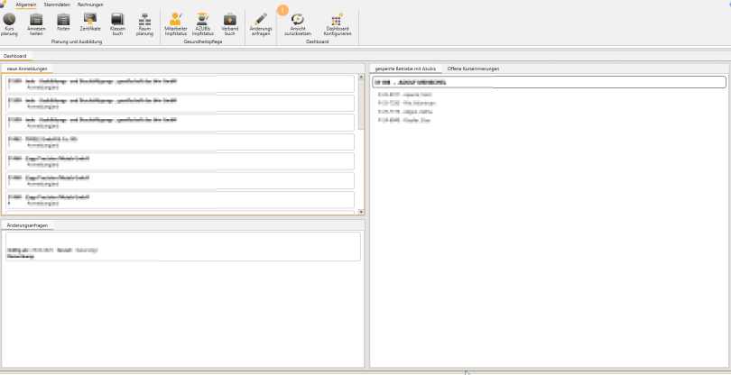Viewport: 731px width, 375px height.
Task: Click the Änderungsanfragen pencil icon
Action: click(261, 19)
